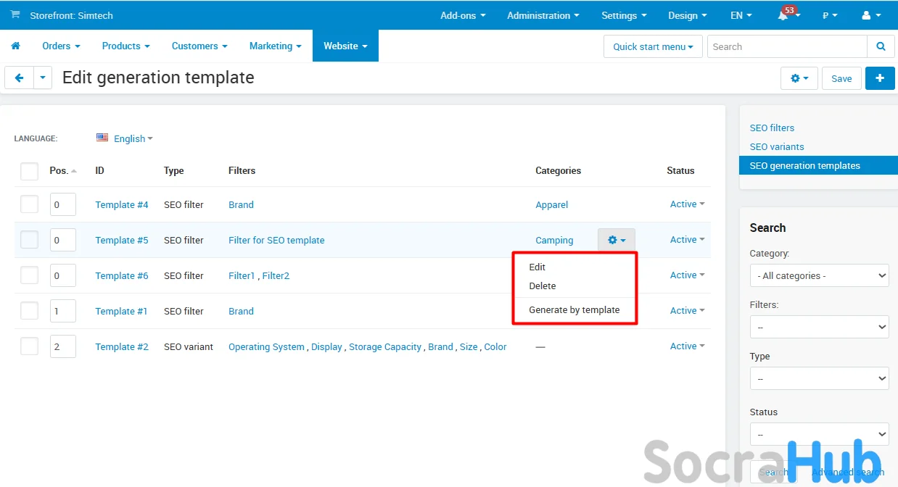Screen dimensions: 898x487
Task: Click the top Search input field
Action: click(787, 46)
